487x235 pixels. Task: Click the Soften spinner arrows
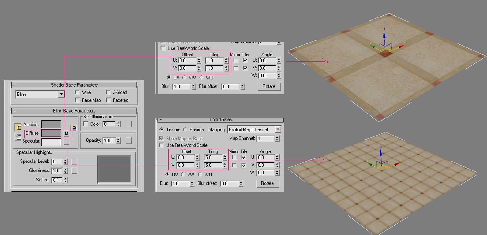coord(65,180)
